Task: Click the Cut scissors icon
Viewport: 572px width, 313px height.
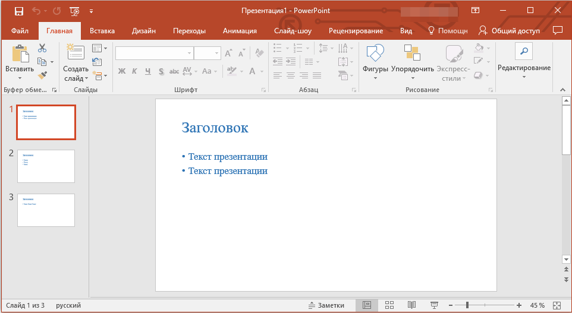Action: [x=42, y=48]
